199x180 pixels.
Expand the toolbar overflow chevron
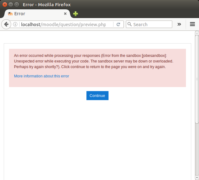click(x=179, y=24)
